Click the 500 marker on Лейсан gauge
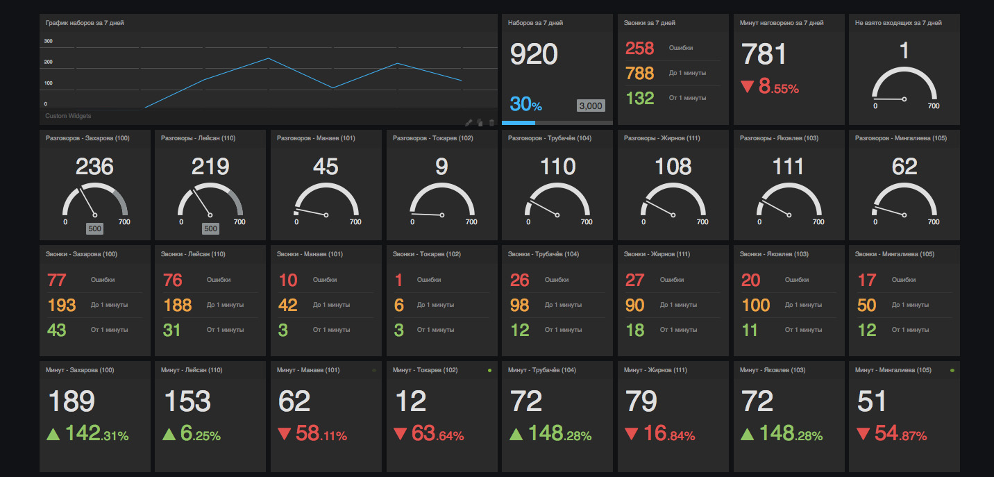This screenshot has width=994, height=477. pyautogui.click(x=210, y=228)
